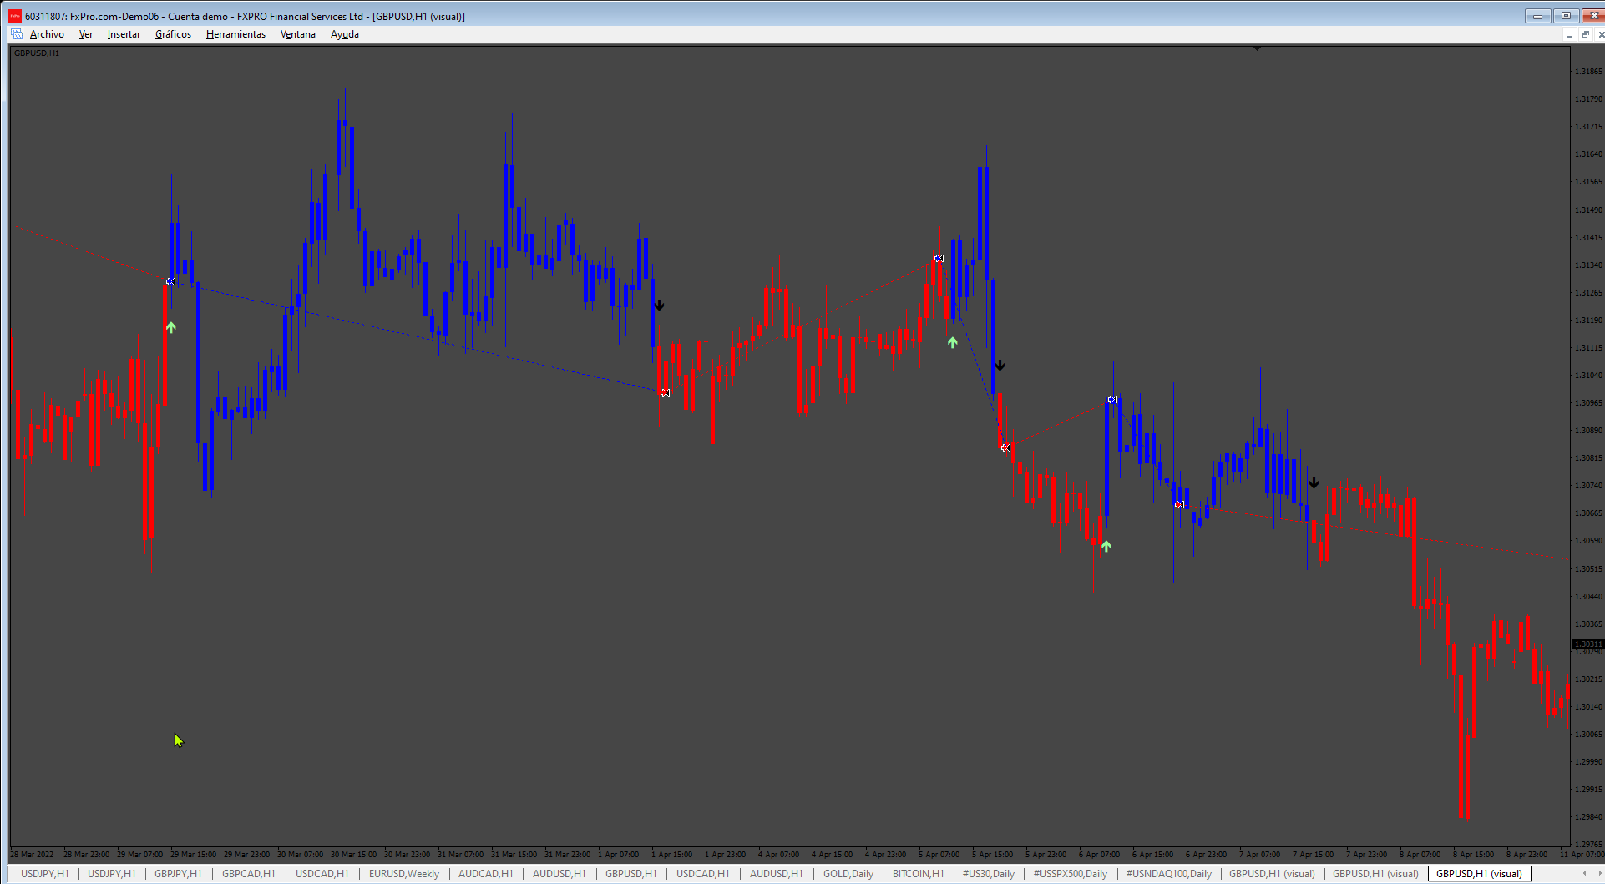Open the Archivo menu
1605x884 pixels.
point(47,34)
